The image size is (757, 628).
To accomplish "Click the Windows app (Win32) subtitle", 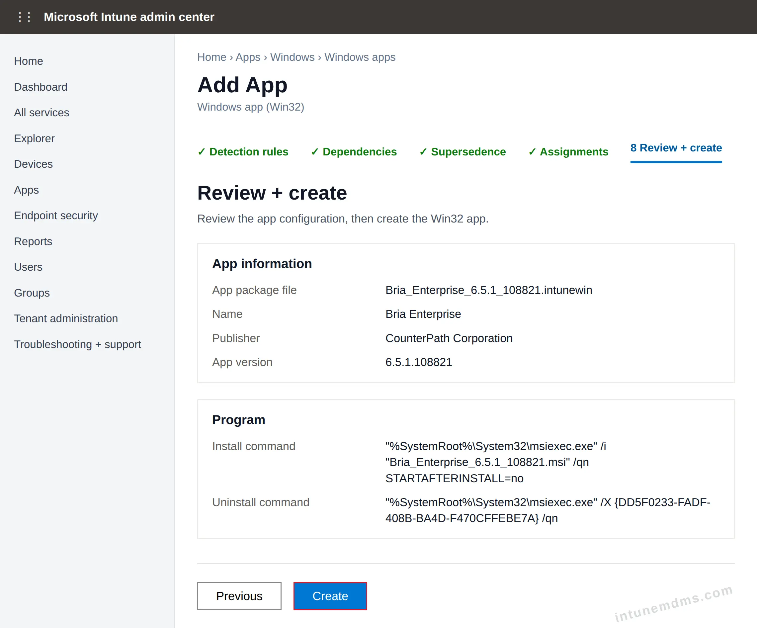I will (251, 107).
